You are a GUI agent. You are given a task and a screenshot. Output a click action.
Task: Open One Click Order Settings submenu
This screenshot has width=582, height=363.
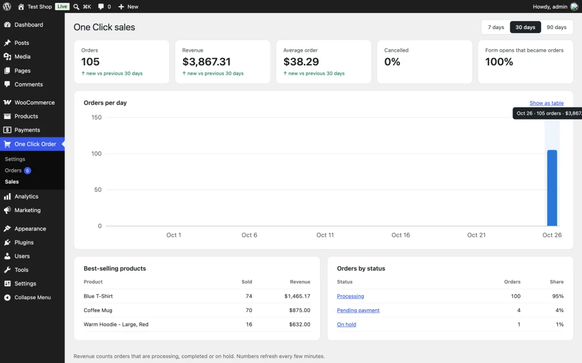coord(15,159)
